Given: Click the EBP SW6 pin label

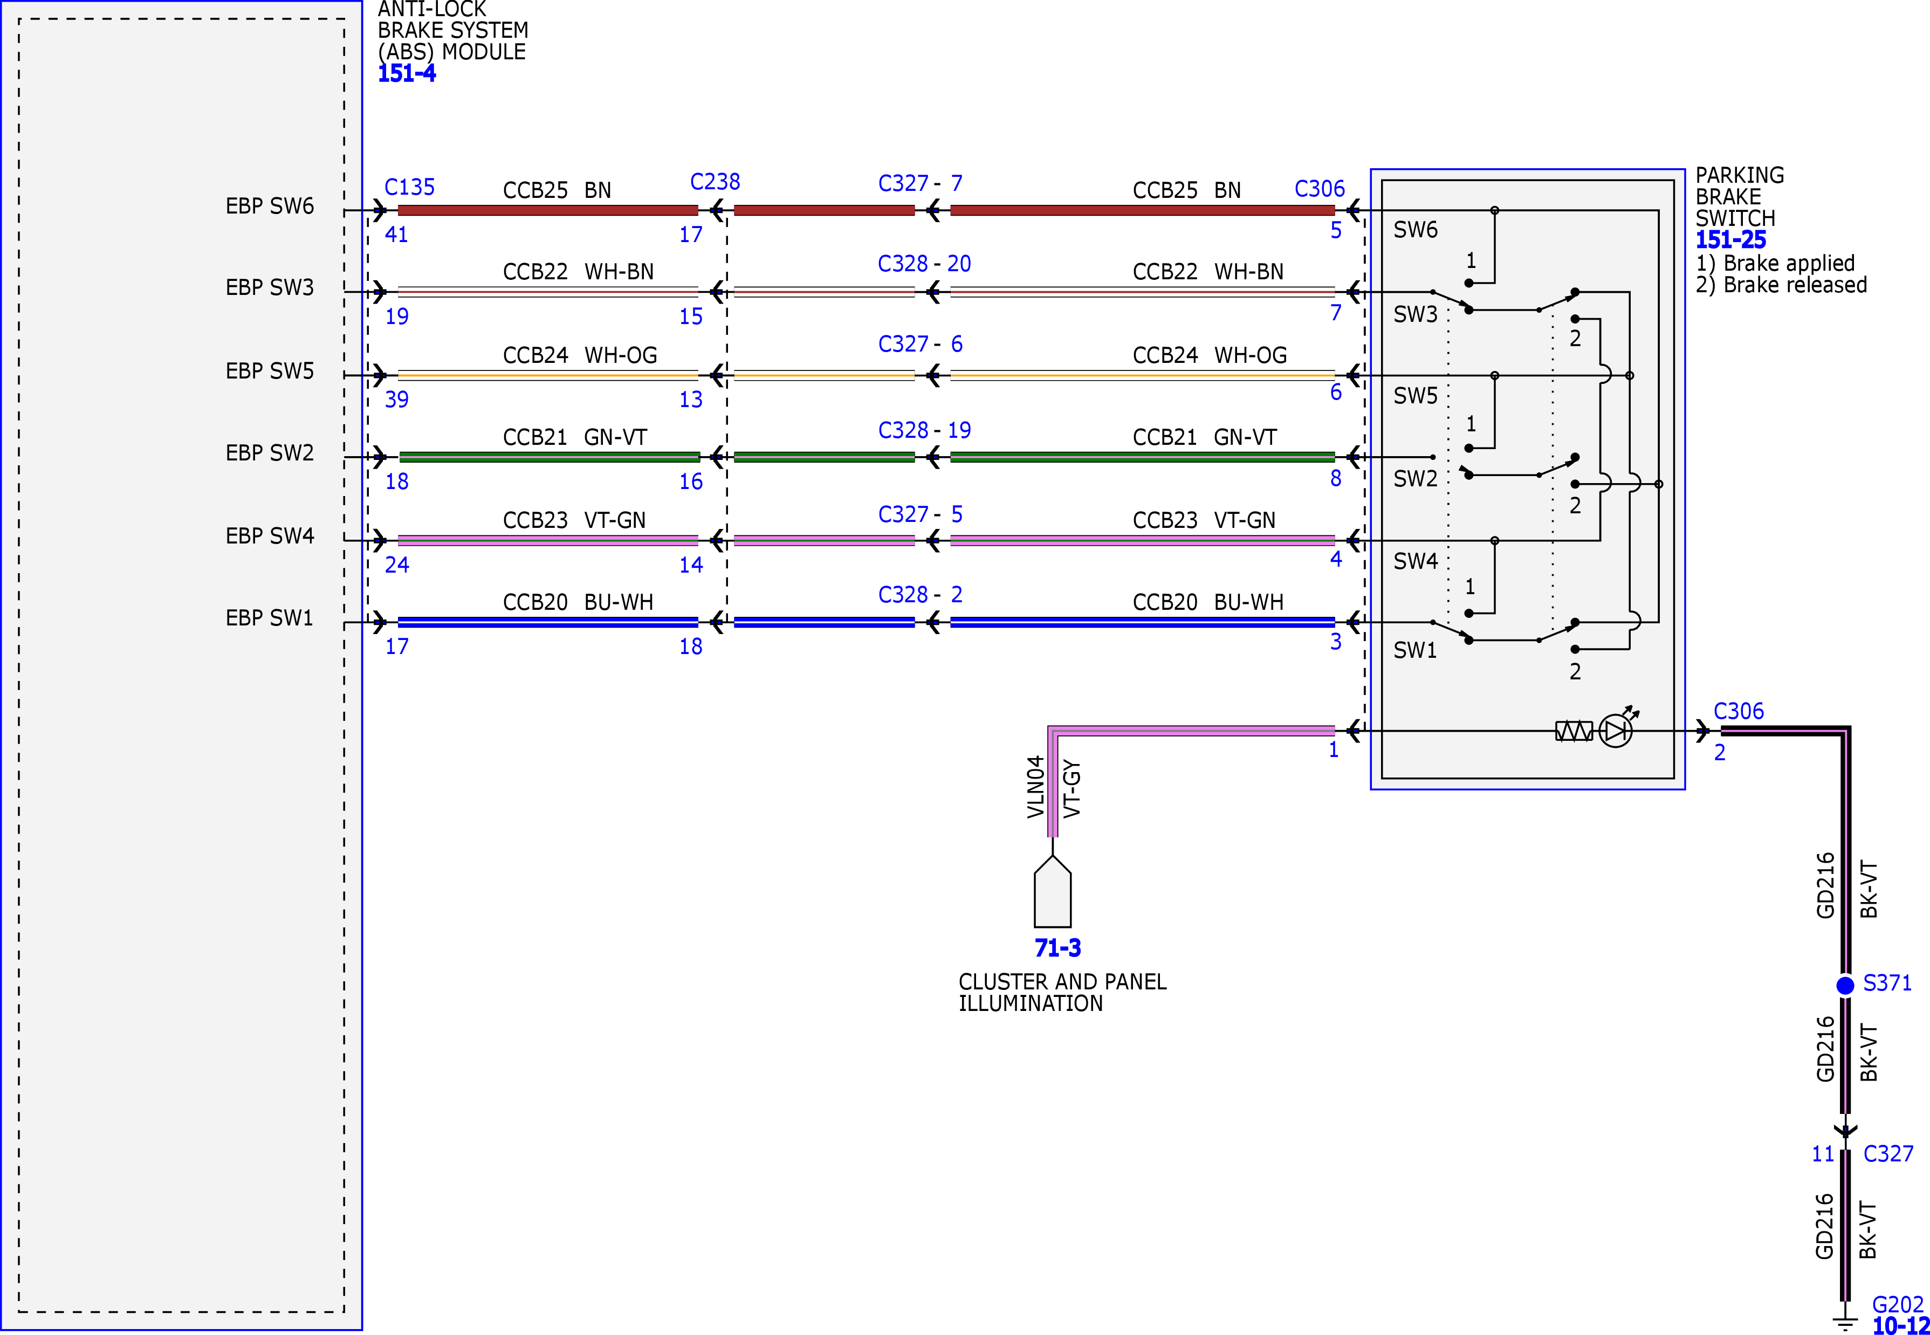Looking at the screenshot, I should [x=270, y=206].
